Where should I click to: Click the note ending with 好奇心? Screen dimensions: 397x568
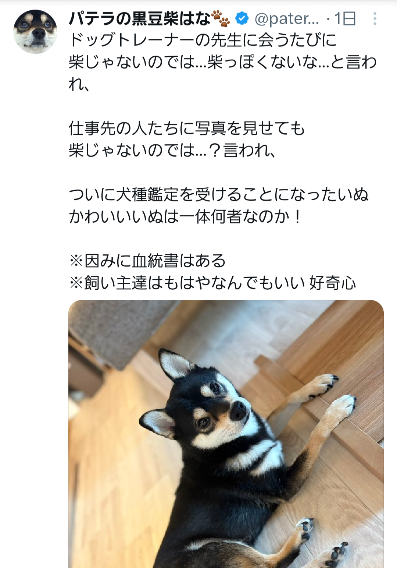(x=212, y=283)
